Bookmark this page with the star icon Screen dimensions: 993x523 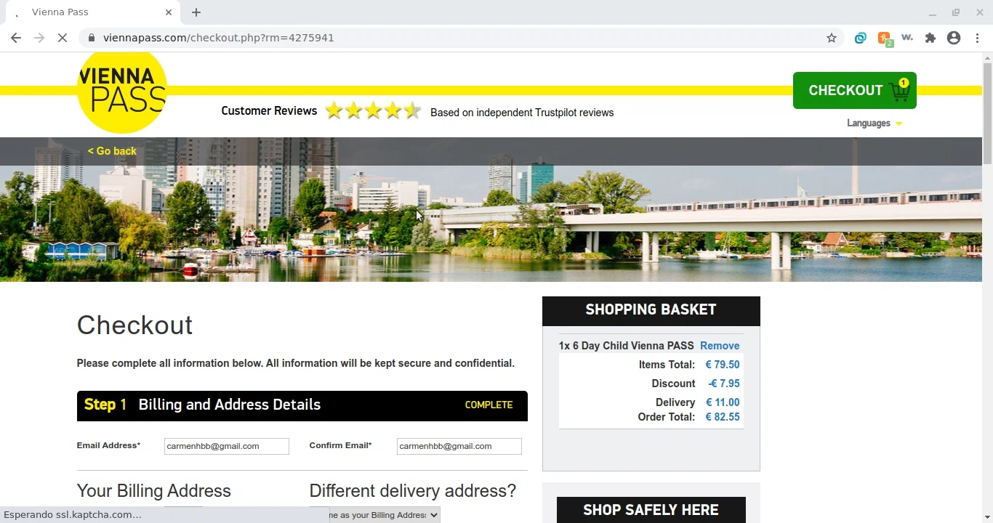832,38
